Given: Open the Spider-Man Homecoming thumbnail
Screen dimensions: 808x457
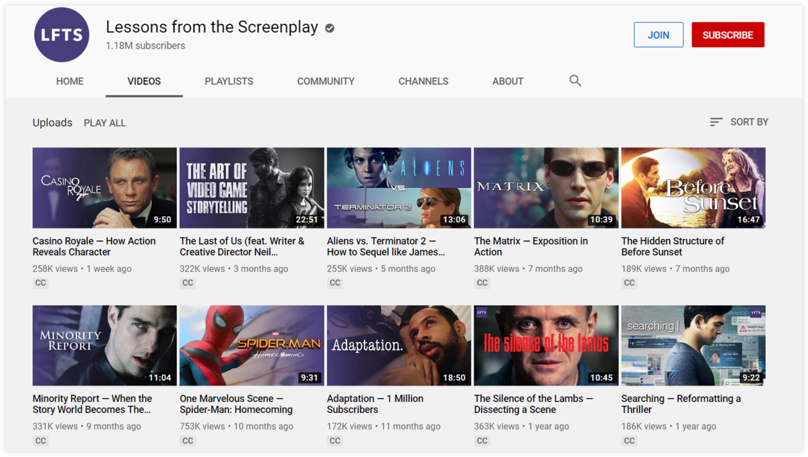Looking at the screenshot, I should (x=252, y=346).
